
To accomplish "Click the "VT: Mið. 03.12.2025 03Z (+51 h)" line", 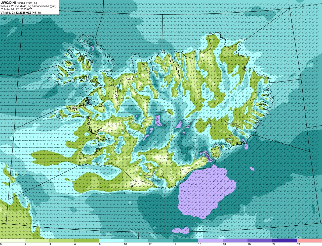I will (x=21, y=13).
